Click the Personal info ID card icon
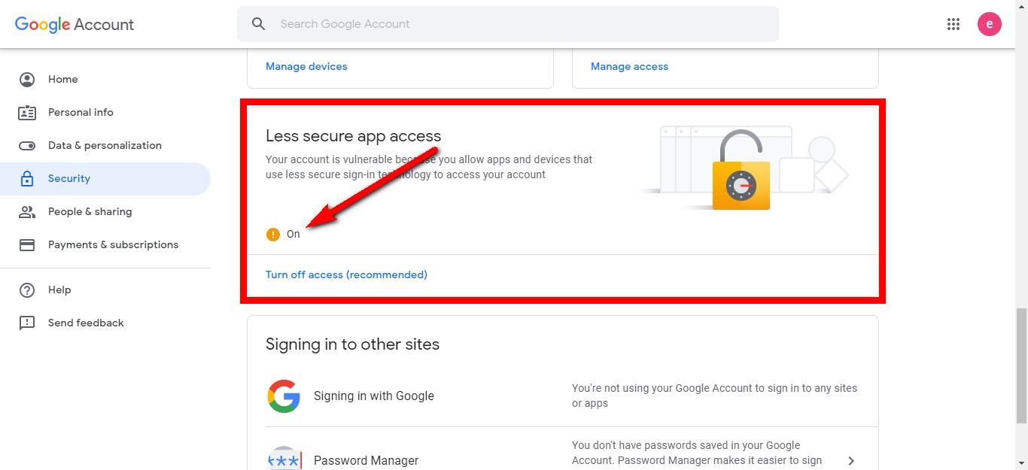The image size is (1028, 470). (27, 112)
